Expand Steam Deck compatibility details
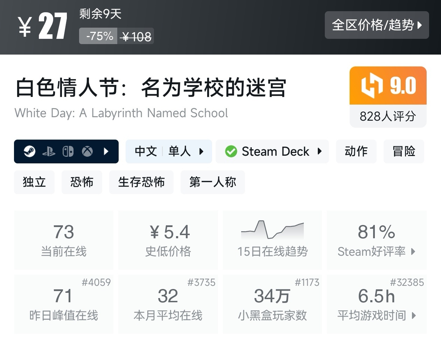Screen dimensions: 441x339 (319, 151)
